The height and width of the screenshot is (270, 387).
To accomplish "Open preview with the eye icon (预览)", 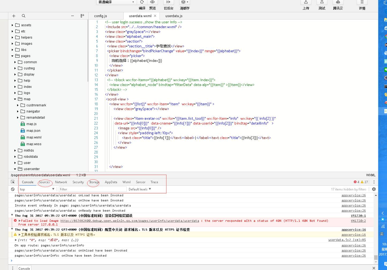I will click(x=152, y=2).
